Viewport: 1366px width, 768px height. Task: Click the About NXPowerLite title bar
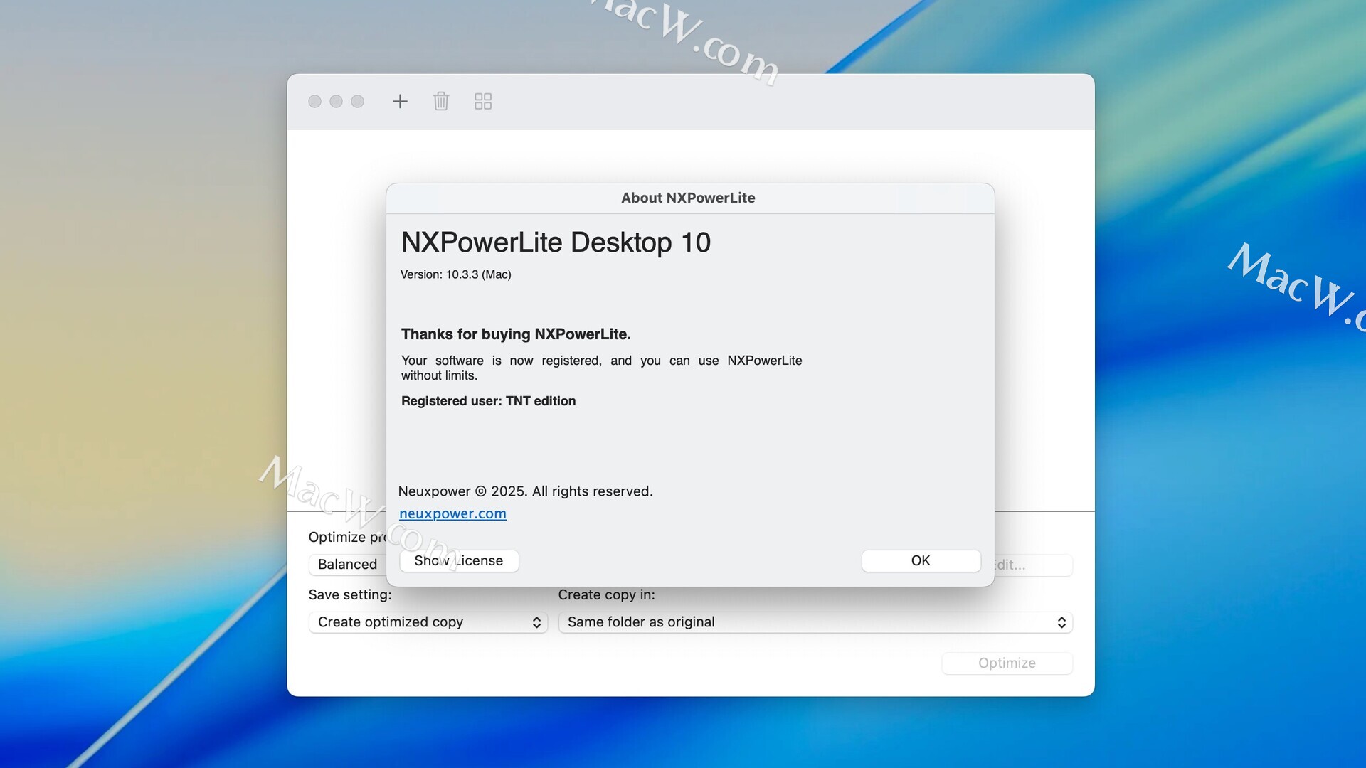click(689, 198)
